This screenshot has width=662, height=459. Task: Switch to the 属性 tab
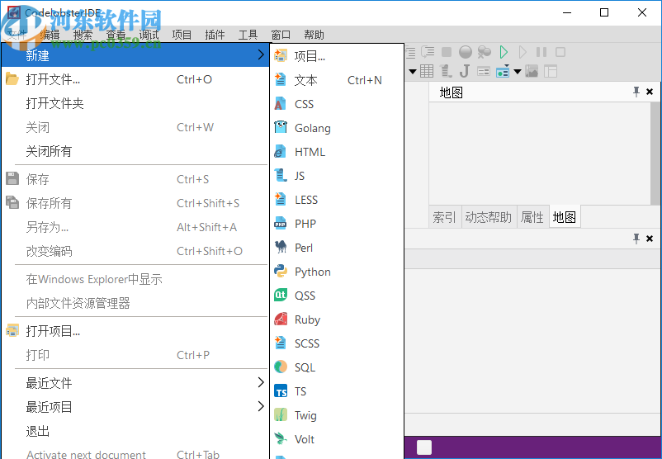[x=532, y=217]
